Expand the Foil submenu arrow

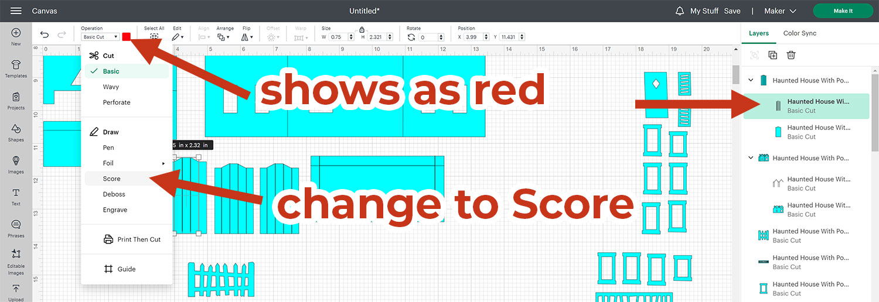164,163
